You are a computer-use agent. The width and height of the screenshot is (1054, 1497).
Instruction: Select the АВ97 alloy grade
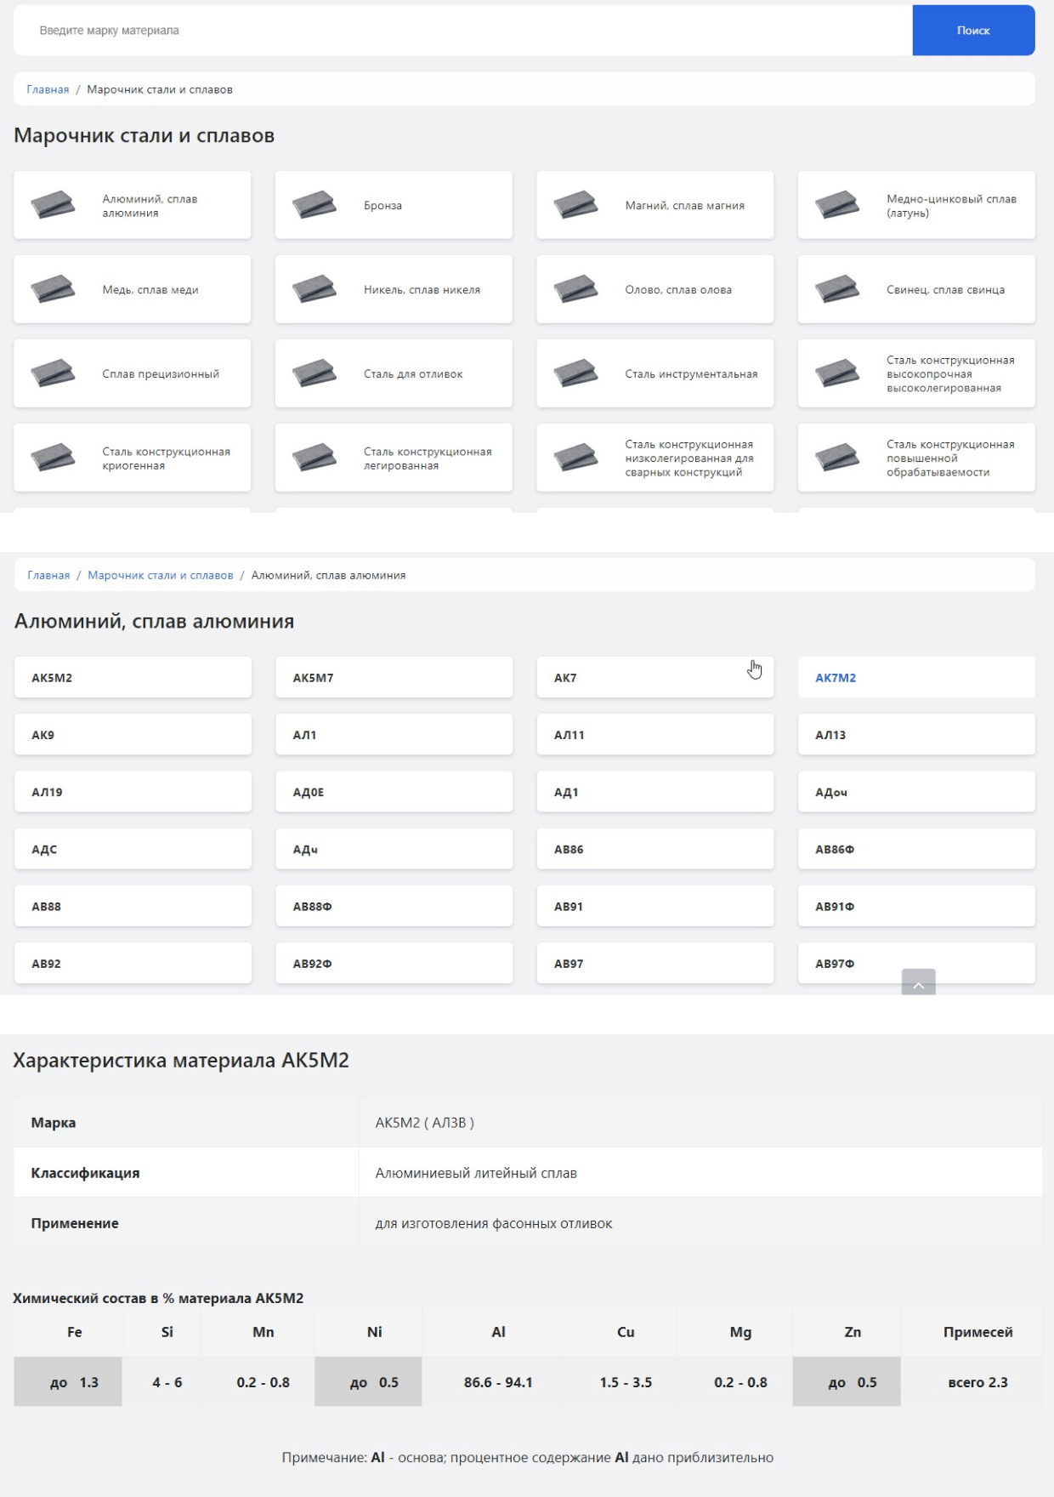pos(655,963)
